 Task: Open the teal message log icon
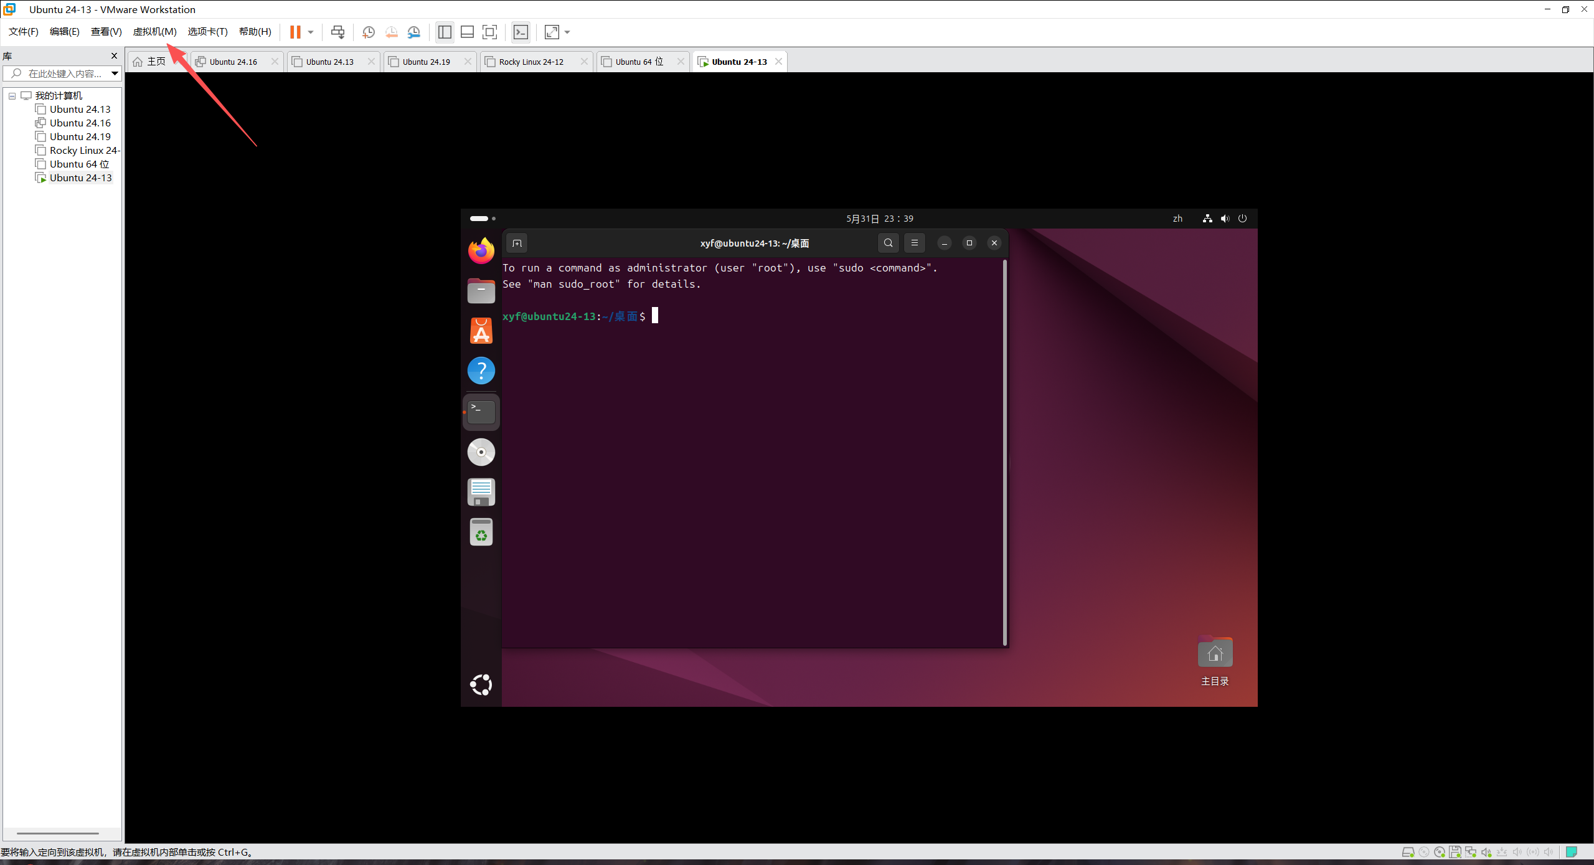click(1572, 852)
